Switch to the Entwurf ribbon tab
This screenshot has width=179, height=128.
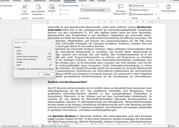(x=17, y=1)
